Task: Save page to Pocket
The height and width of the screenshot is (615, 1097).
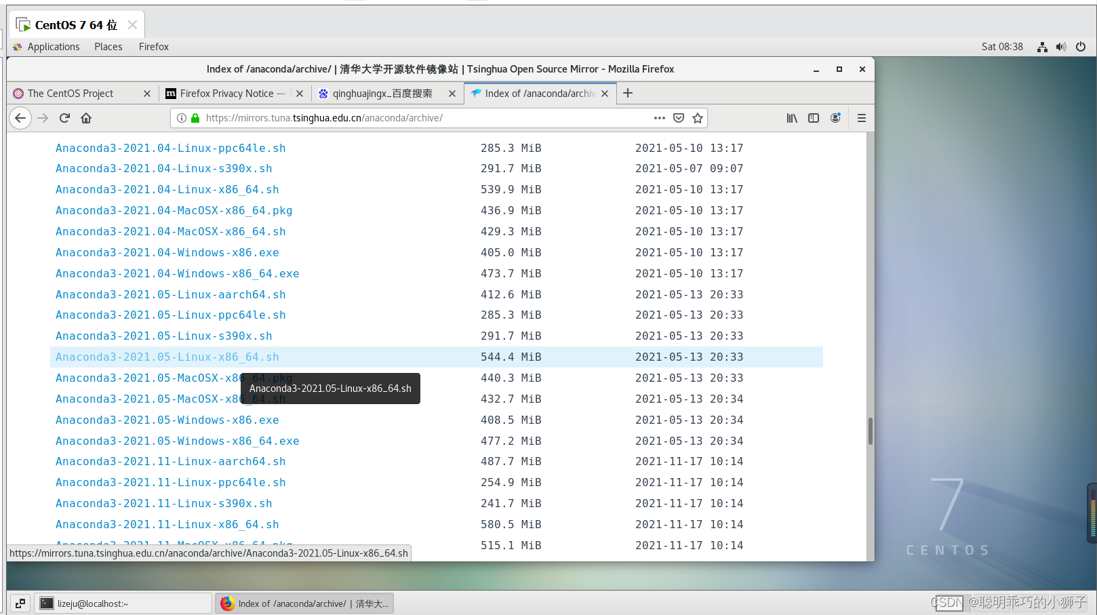Action: (x=679, y=118)
